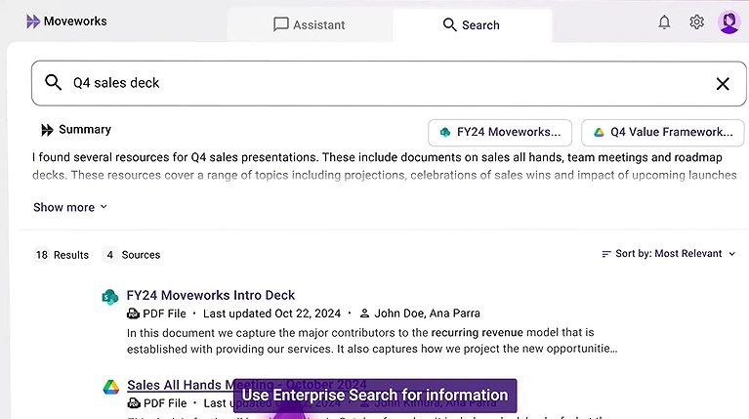Click the Summary heading icon
Screen dimensions: 749x419
[47, 130]
